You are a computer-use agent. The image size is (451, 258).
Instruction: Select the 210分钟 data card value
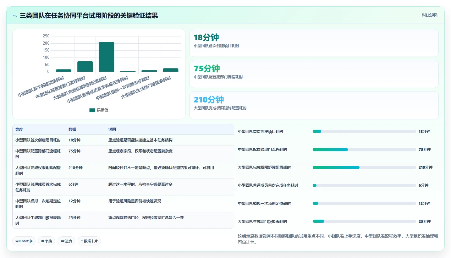209,100
